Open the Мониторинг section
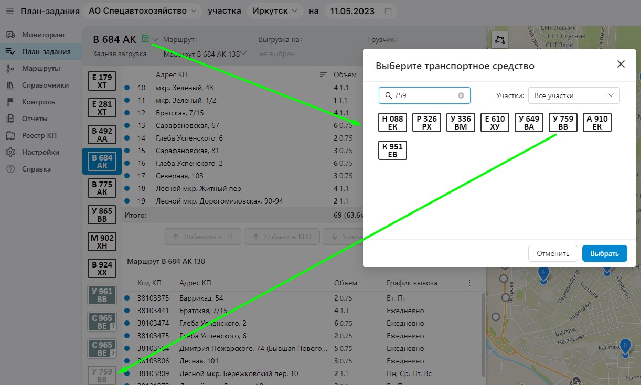Image resolution: width=641 pixels, height=385 pixels. tap(43, 35)
